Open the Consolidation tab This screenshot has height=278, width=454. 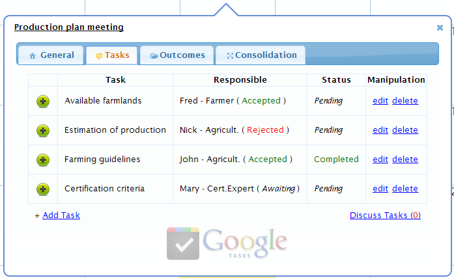coord(261,55)
